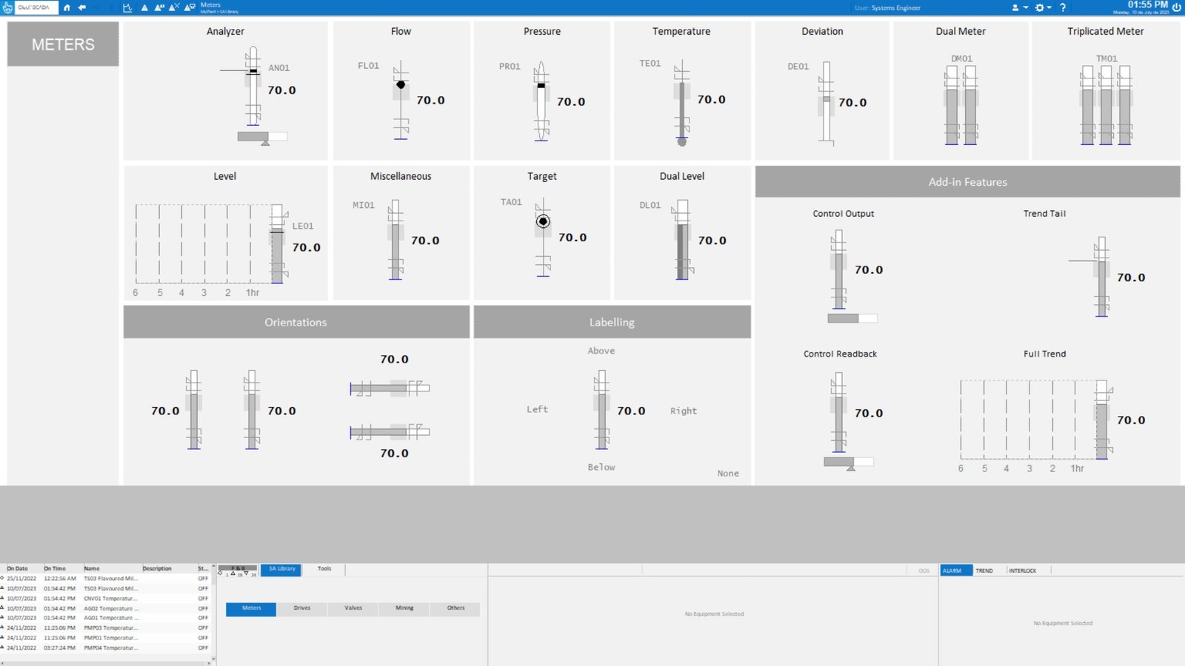Image resolution: width=1185 pixels, height=666 pixels.
Task: Select the AG01 Temperature alarm row
Action: tap(104, 618)
